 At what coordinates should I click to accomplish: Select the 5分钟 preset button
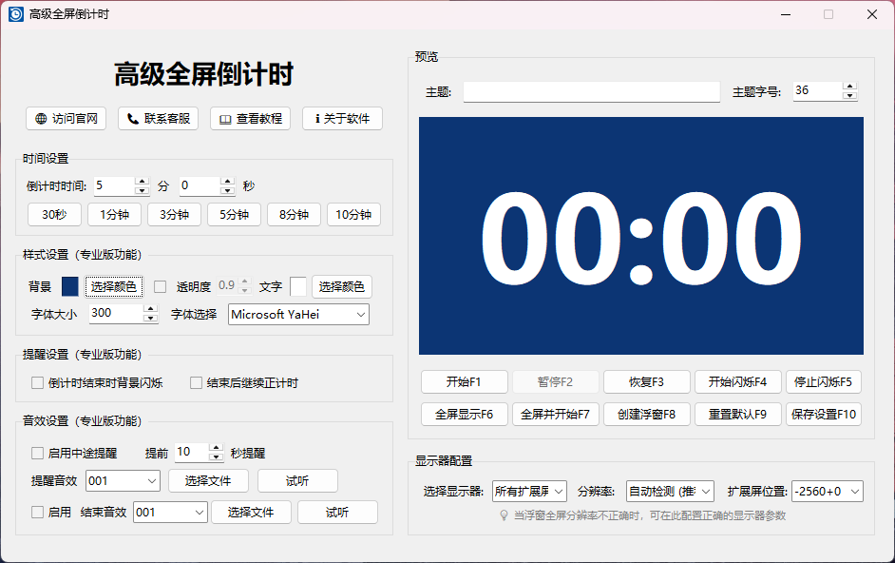tap(234, 214)
